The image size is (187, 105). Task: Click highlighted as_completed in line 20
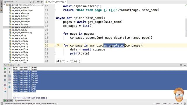click(x=114, y=45)
